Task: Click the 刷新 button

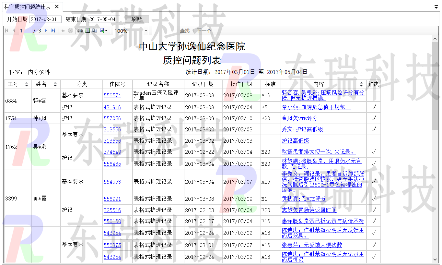Action: pyautogui.click(x=137, y=19)
